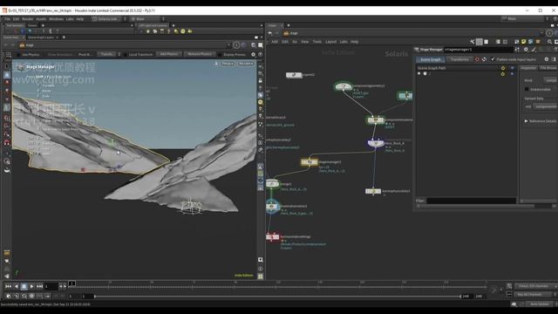Viewport: 558px width, 314px height.
Task: Jump to first frame
Action: (x=8, y=286)
